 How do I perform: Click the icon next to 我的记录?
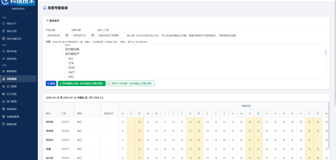tap(3, 31)
